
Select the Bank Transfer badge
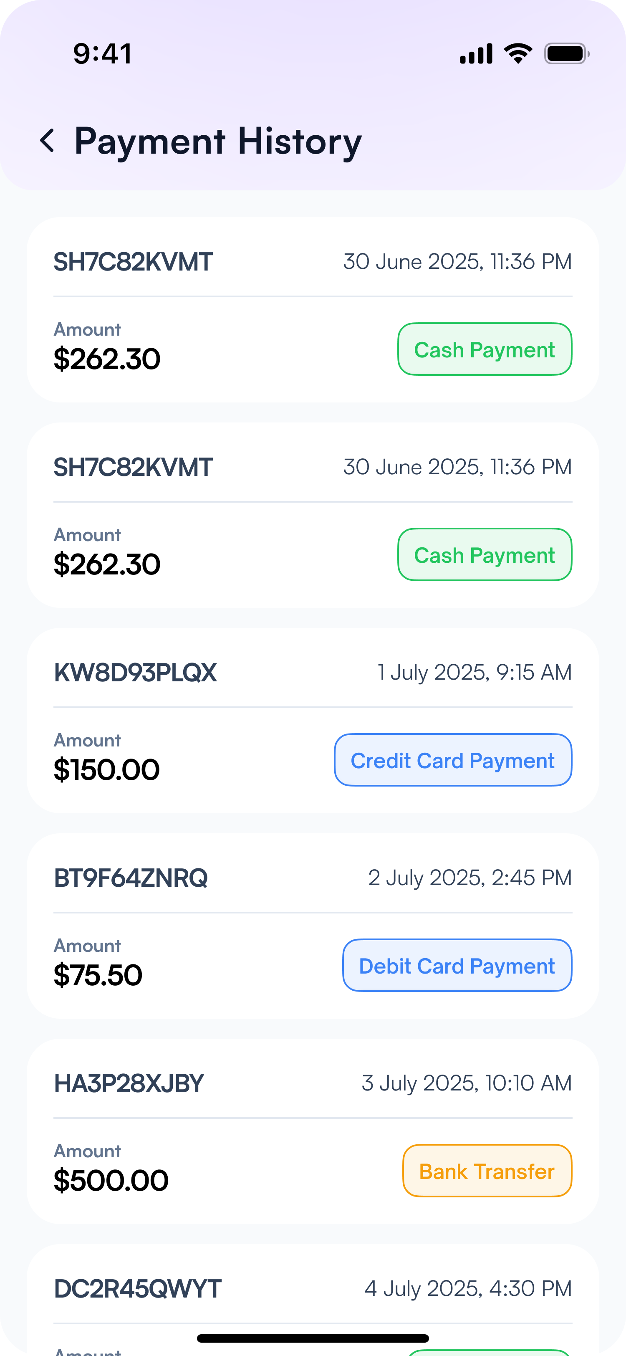point(487,1171)
